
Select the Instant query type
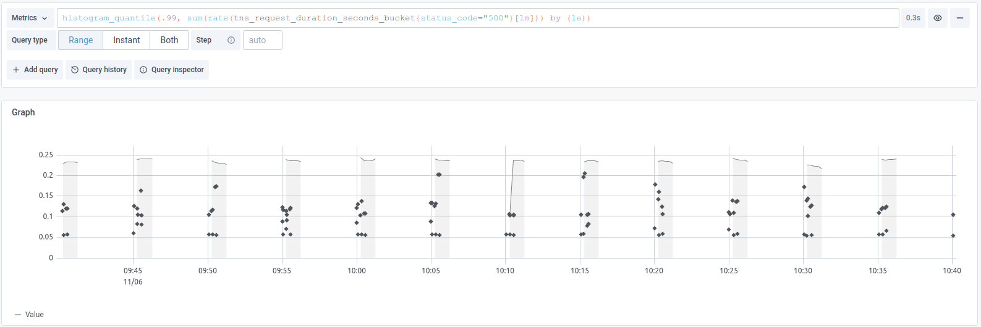click(x=126, y=40)
